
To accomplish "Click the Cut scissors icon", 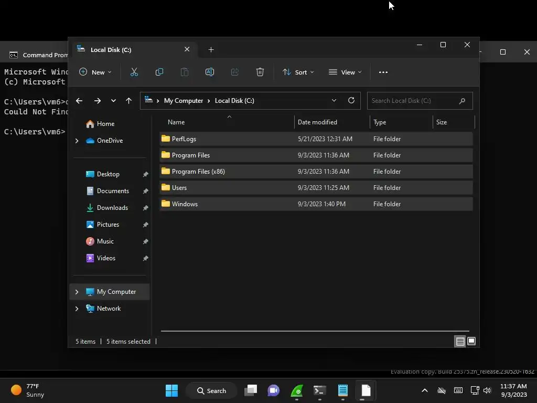I will pos(134,72).
